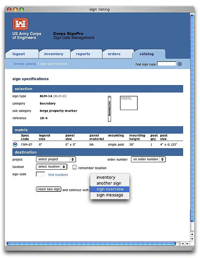Expand the select location dropdown

click(51, 167)
